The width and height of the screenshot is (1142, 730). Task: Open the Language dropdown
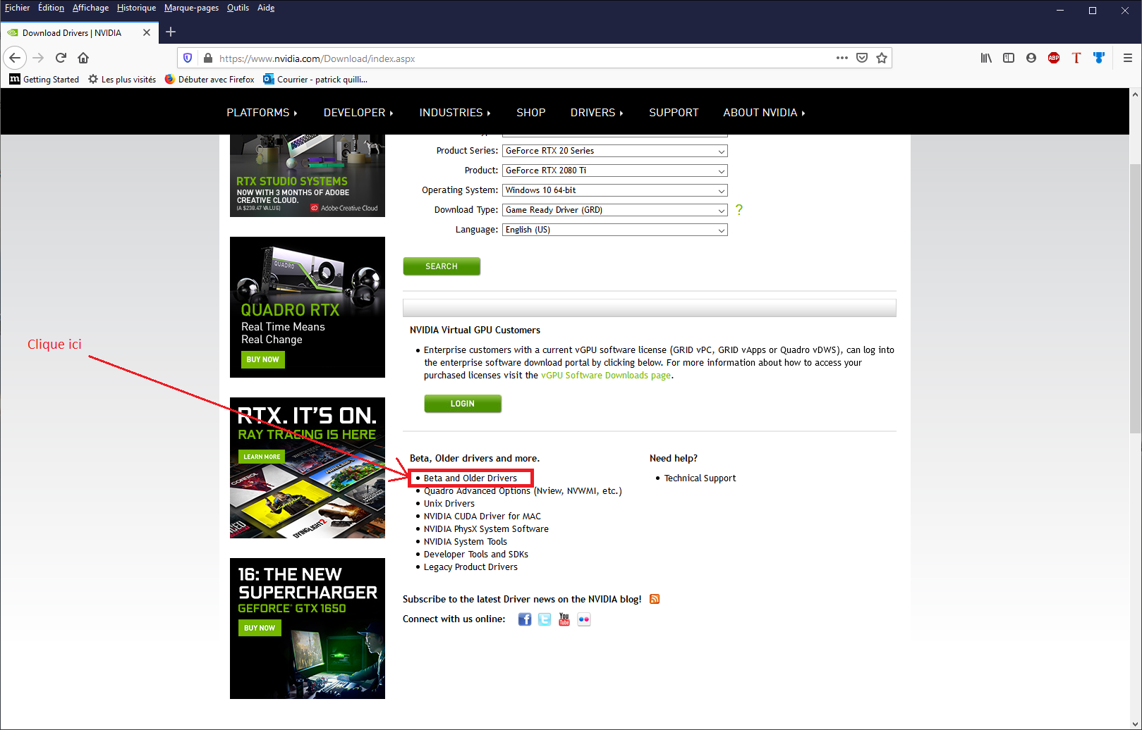pyautogui.click(x=614, y=230)
